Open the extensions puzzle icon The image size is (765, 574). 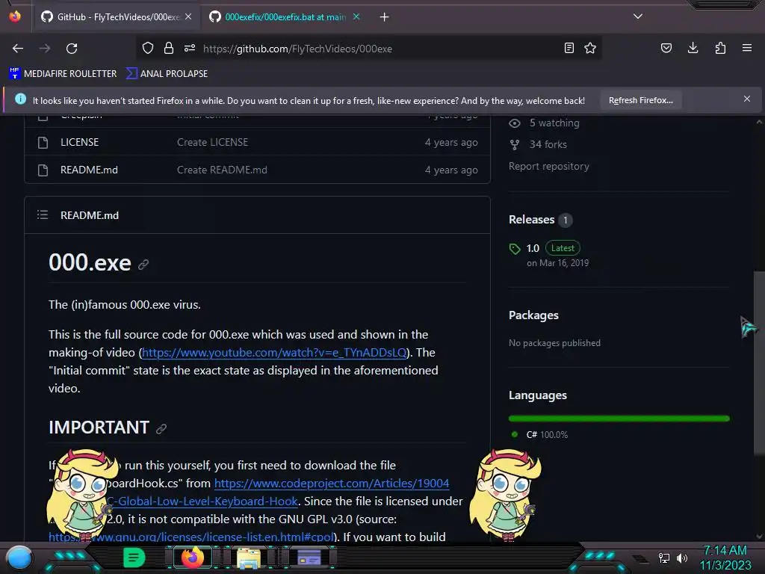point(720,48)
